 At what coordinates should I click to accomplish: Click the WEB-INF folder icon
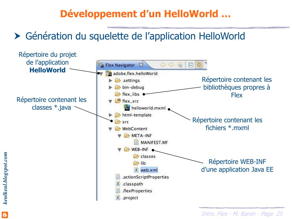pyautogui.click(x=127, y=149)
